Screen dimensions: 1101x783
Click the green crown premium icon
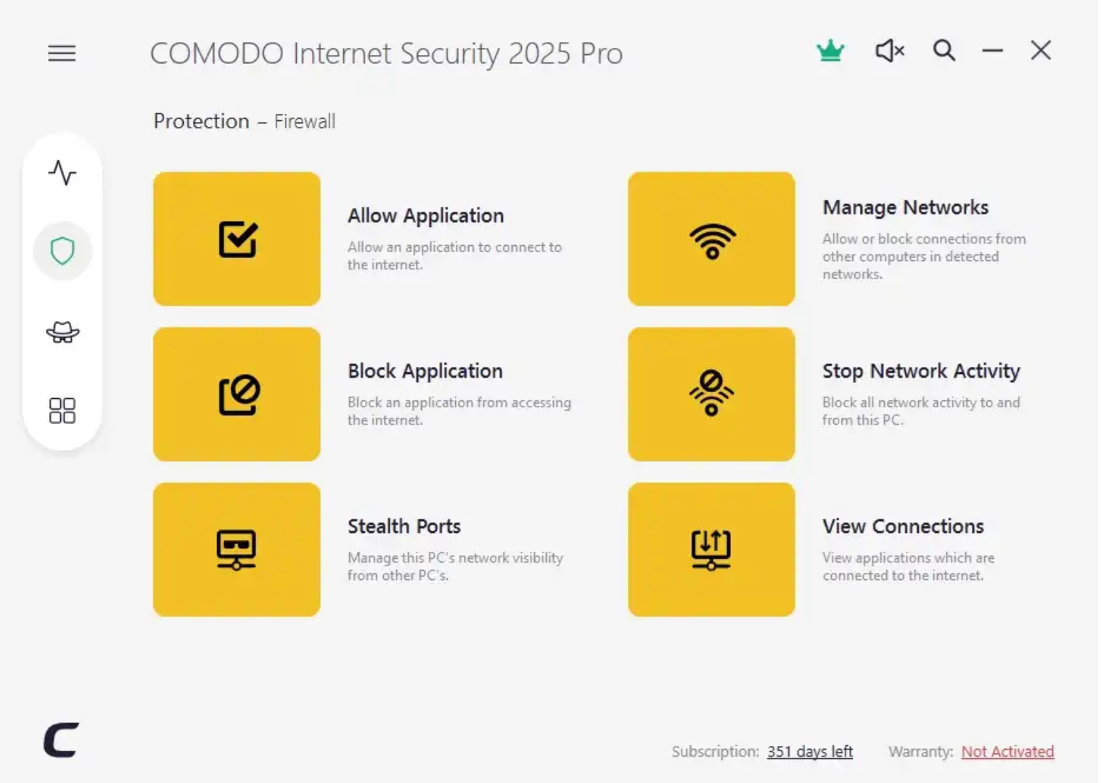pyautogui.click(x=830, y=51)
